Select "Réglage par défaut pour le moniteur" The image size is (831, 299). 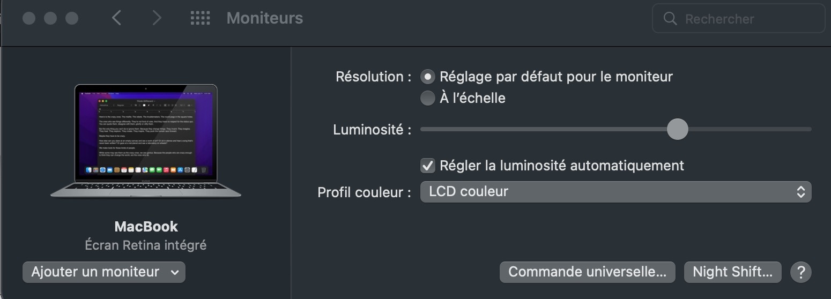[427, 77]
